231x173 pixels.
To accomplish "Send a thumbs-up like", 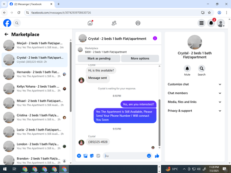I will [x=157, y=156].
